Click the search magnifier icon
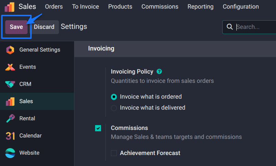 coord(229,27)
